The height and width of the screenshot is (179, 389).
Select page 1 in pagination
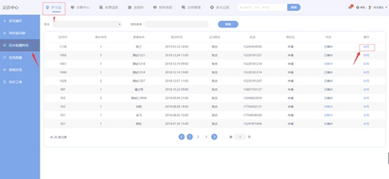[190, 137]
